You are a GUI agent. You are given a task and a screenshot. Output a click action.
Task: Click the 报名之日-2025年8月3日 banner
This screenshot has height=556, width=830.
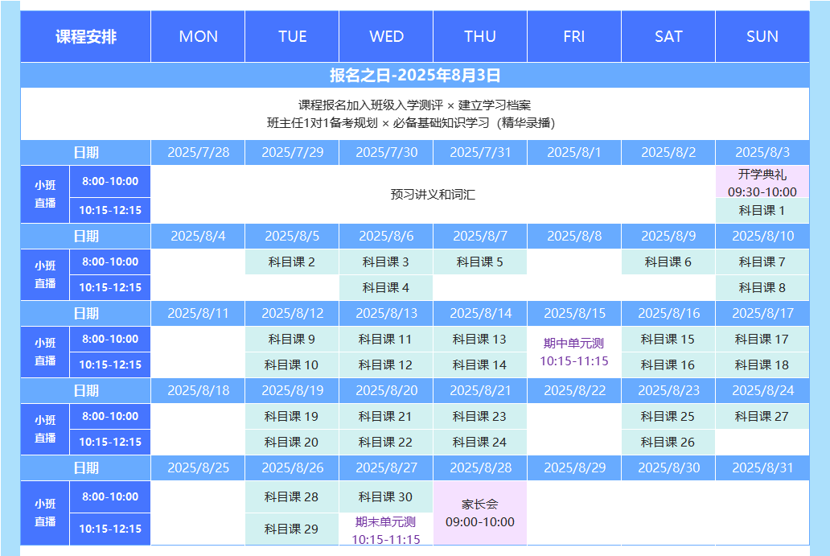(415, 76)
